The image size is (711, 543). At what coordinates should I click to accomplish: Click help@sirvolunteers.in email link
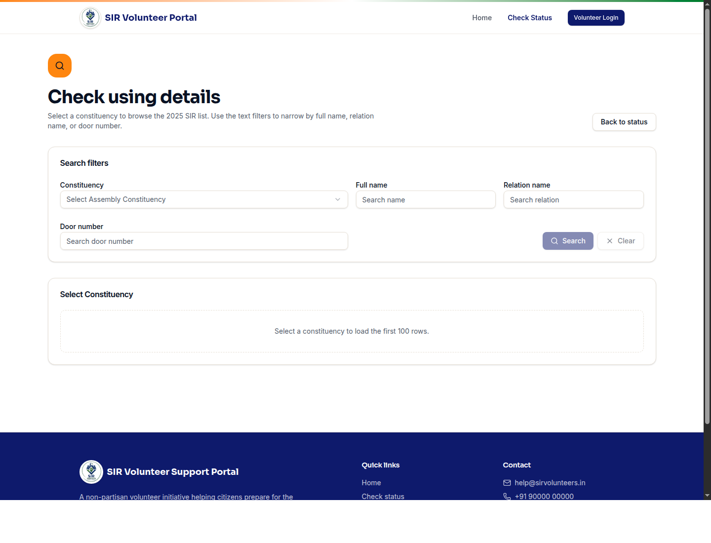[x=550, y=483]
